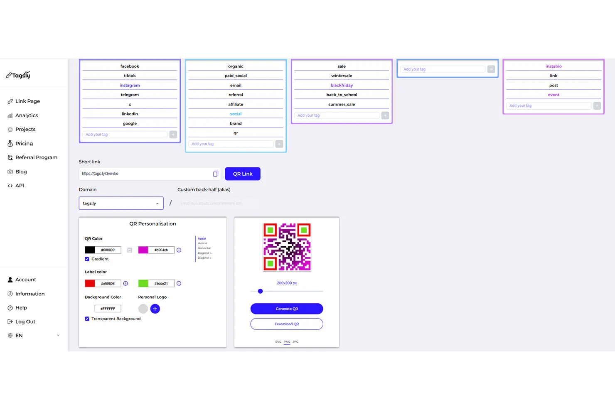
Task: Select the Vertical gradient option
Action: tap(202, 243)
